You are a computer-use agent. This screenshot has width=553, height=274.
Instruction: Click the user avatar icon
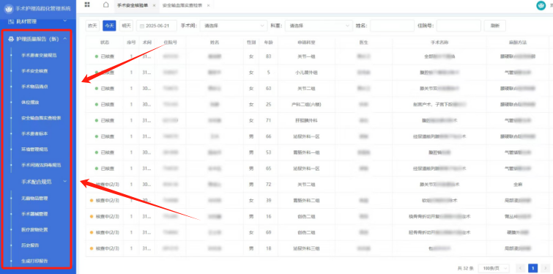[x=541, y=5]
